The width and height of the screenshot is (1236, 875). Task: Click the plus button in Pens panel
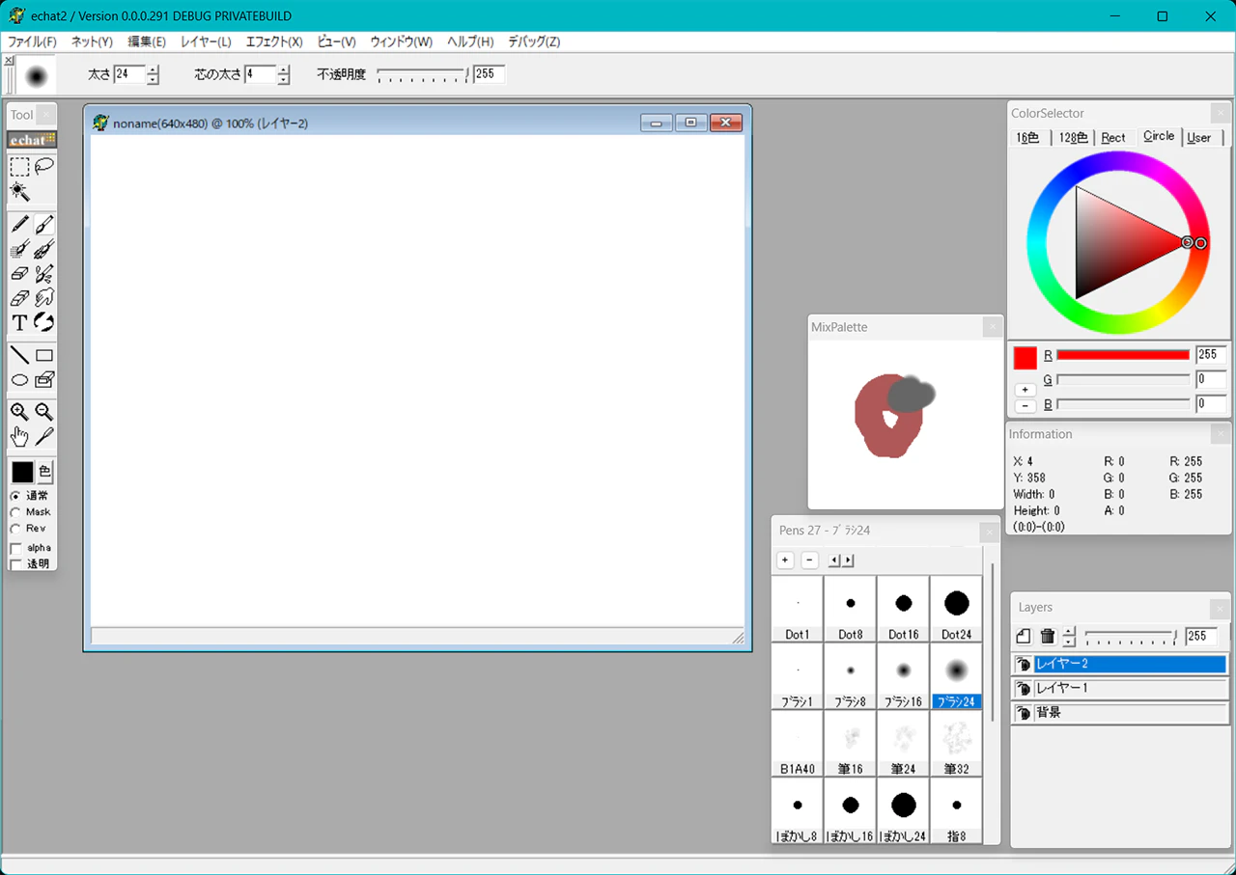click(785, 561)
